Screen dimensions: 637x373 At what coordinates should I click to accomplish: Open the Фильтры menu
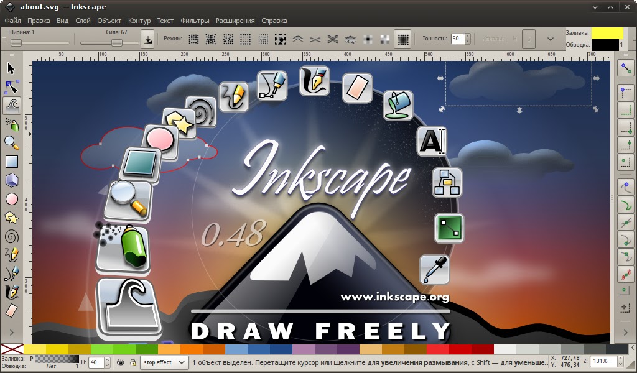coord(195,21)
